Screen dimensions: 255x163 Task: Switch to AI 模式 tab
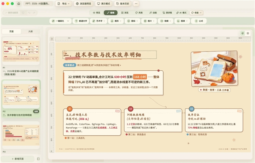click(181, 13)
